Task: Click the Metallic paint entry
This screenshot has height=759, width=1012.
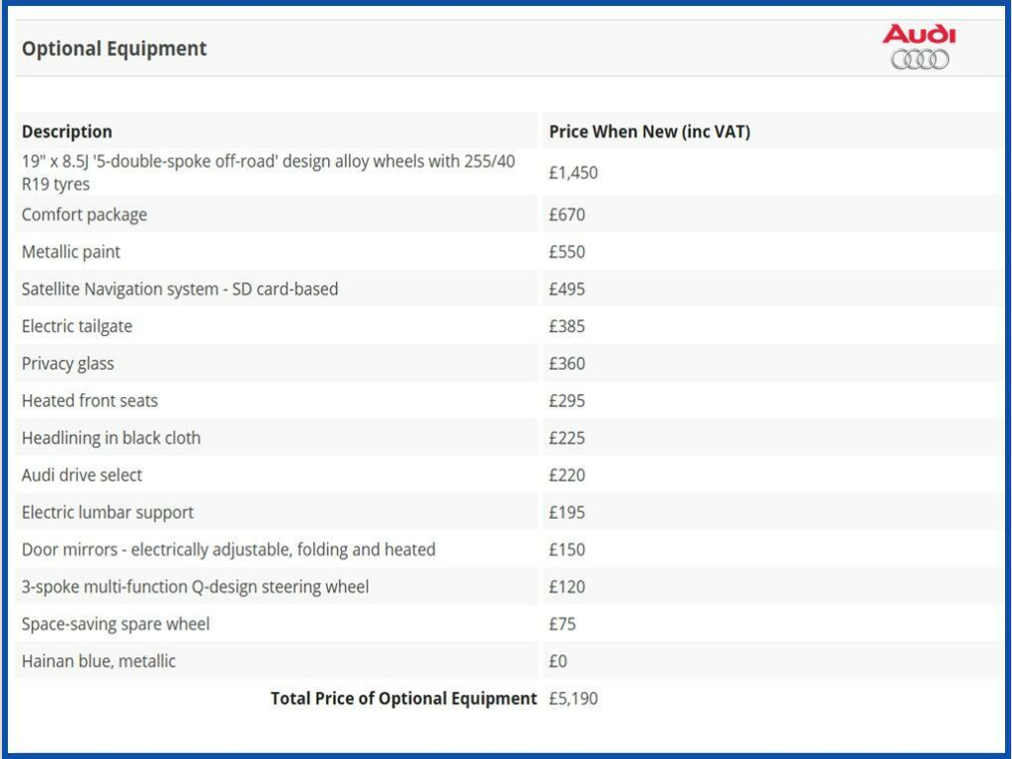Action: click(71, 252)
